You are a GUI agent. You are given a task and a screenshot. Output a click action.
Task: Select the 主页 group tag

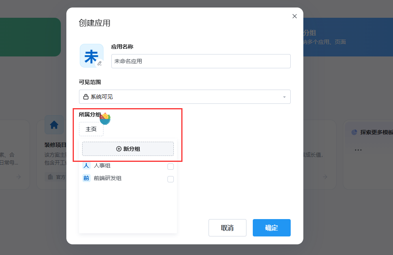tap(91, 129)
